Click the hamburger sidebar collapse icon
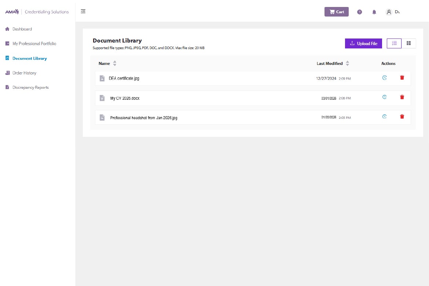 83,11
